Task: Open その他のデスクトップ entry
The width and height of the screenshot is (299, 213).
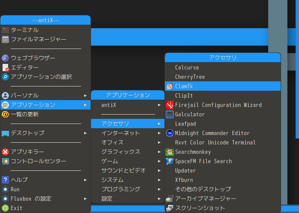Action: [223, 189]
